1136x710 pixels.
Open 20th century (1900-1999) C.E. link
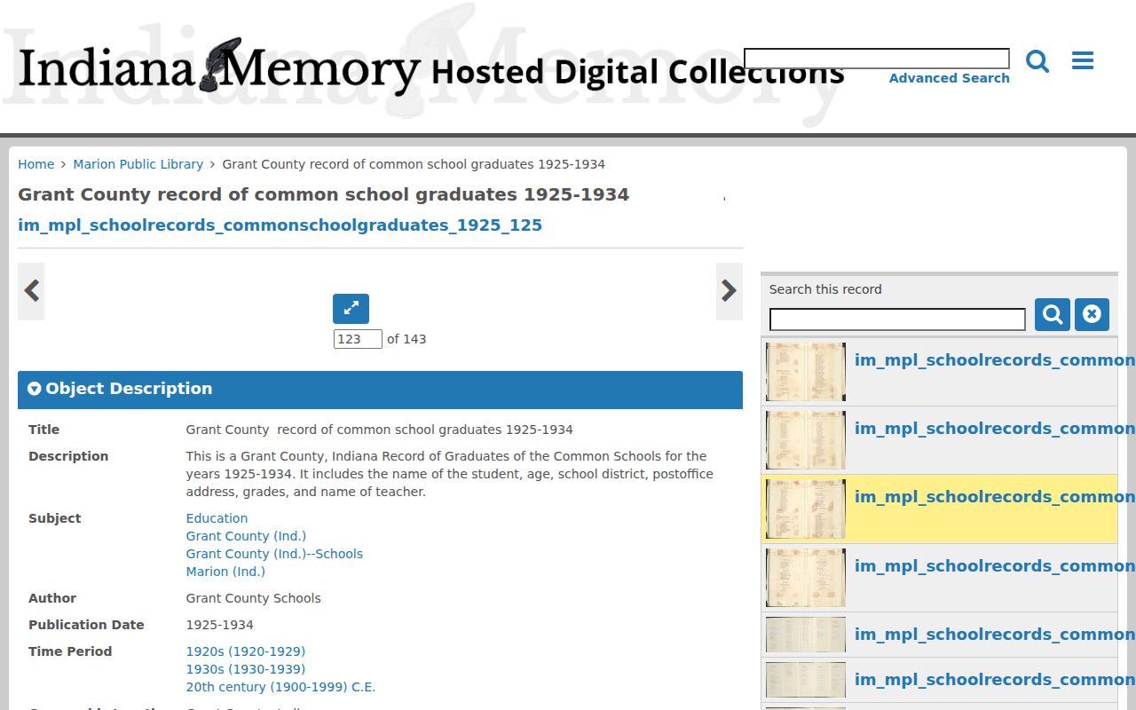280,687
